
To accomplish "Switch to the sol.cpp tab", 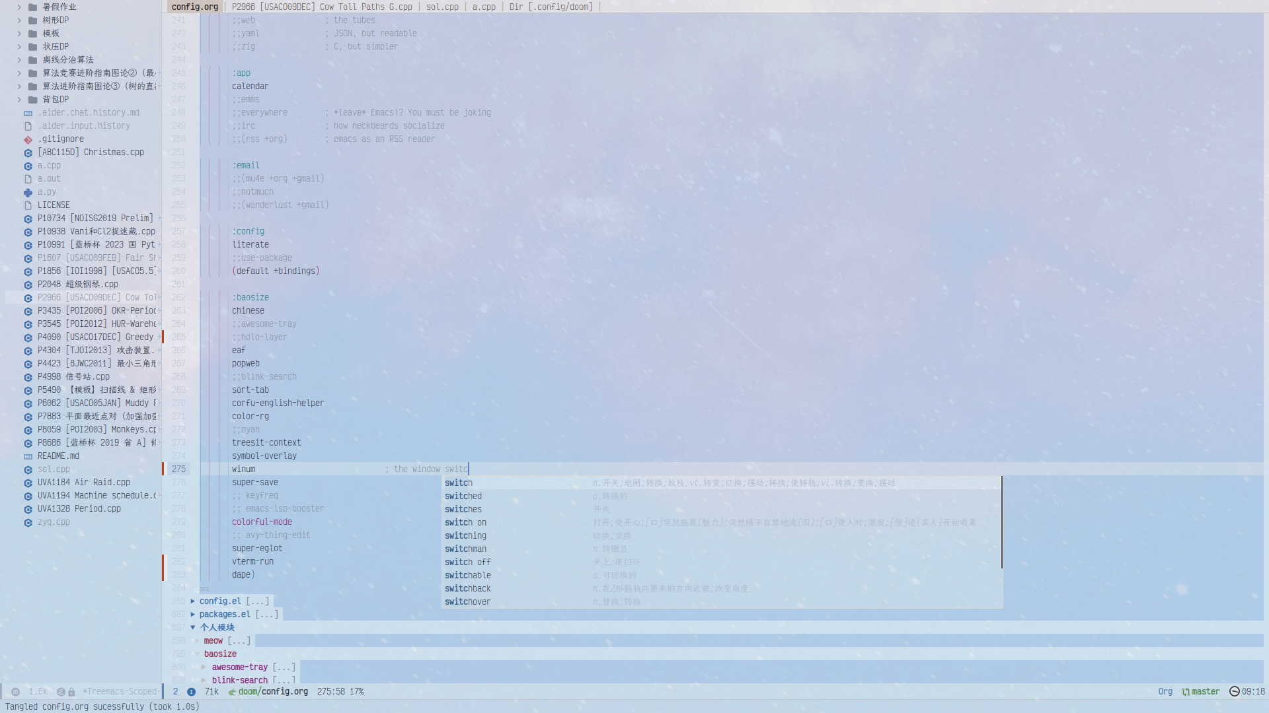I will point(442,7).
